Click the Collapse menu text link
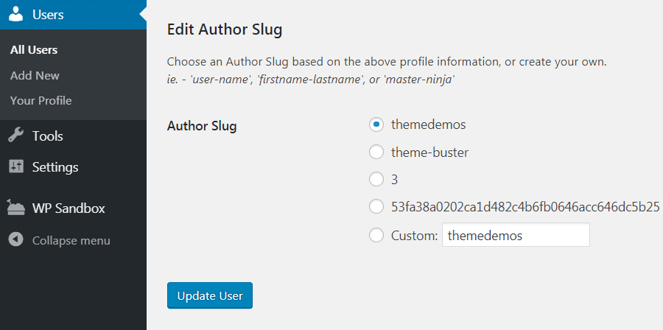The height and width of the screenshot is (330, 663). tap(71, 240)
